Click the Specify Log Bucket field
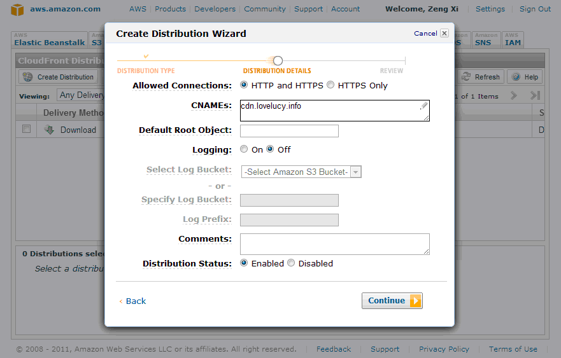 coord(289,200)
